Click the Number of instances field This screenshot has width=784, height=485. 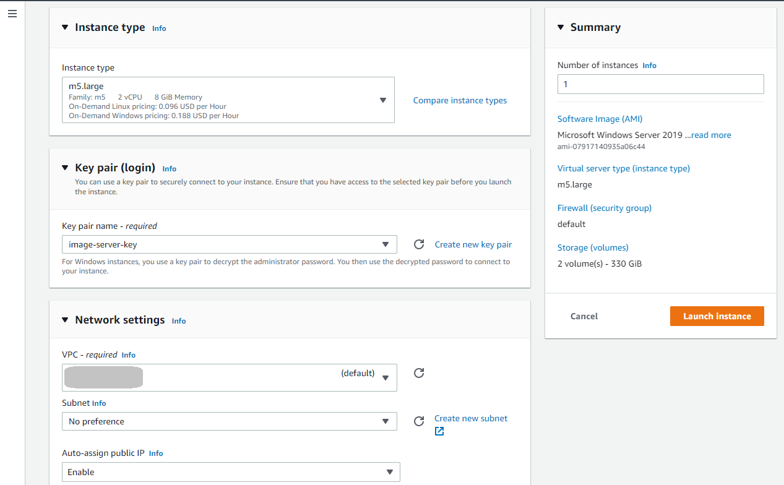point(660,84)
